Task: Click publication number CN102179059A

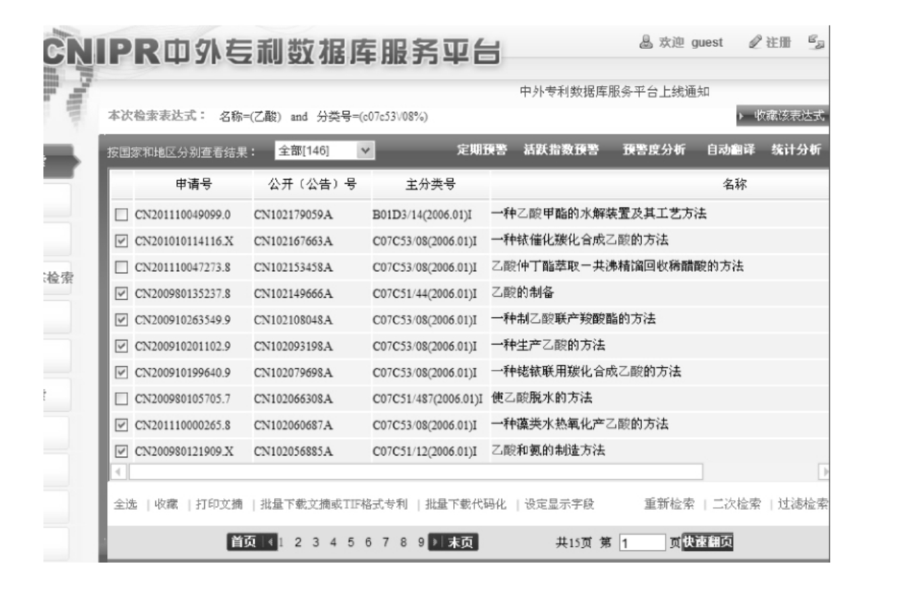Action: [294, 216]
